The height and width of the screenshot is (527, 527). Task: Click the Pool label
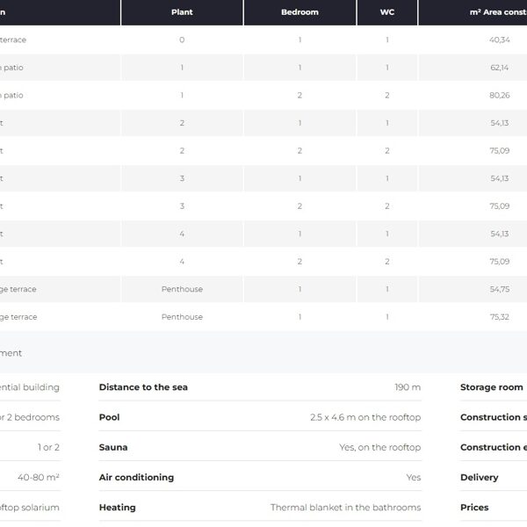point(109,417)
